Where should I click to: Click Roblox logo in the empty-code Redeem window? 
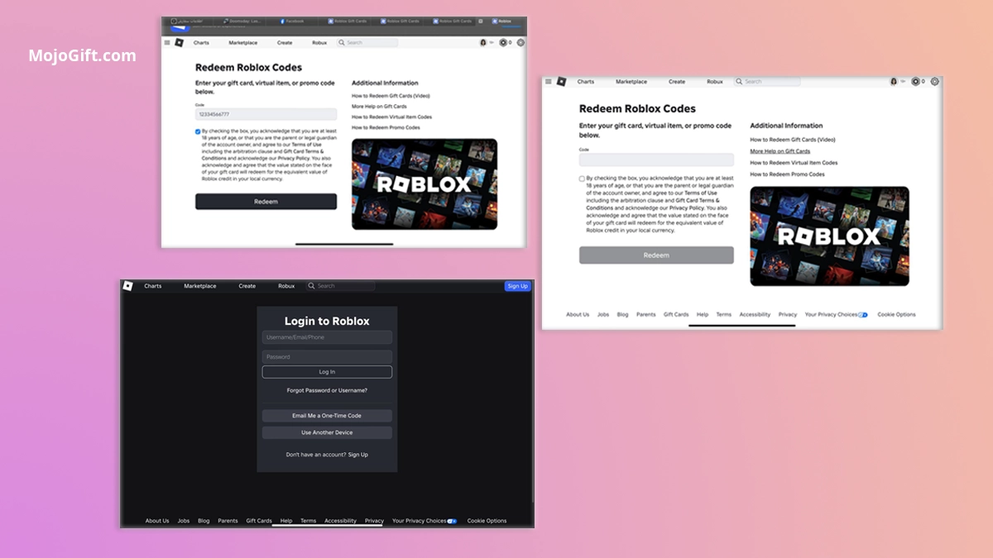(x=562, y=81)
